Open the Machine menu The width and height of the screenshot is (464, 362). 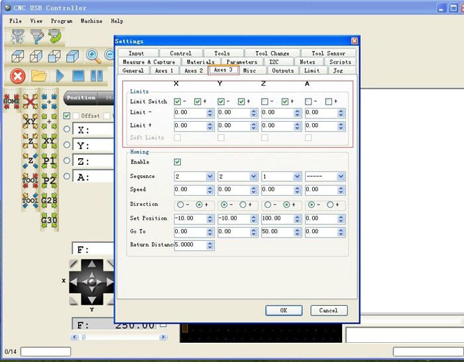[x=91, y=21]
